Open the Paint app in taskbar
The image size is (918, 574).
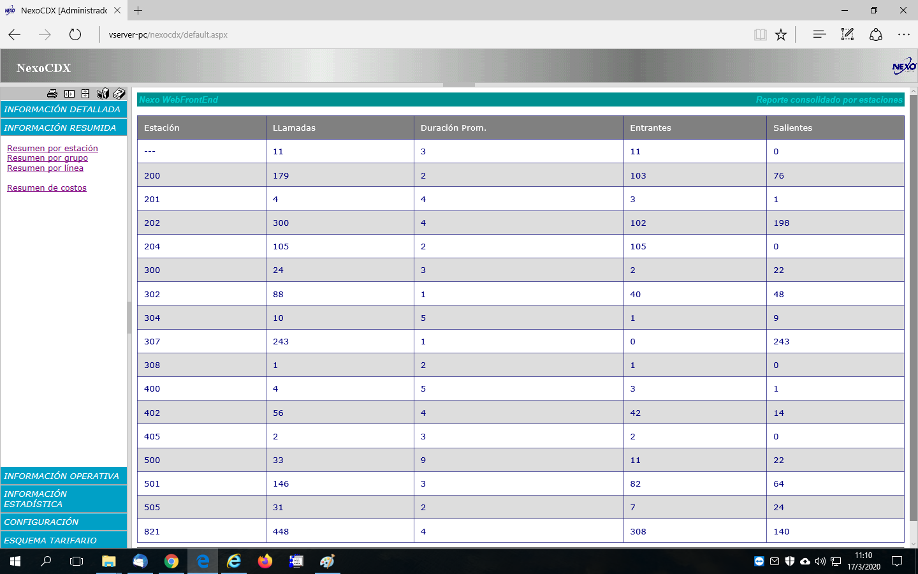click(x=327, y=561)
